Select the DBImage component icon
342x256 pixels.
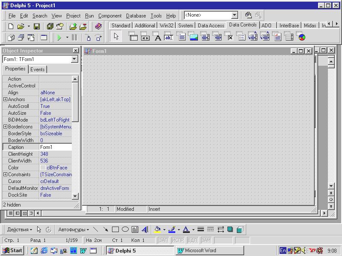click(x=193, y=36)
